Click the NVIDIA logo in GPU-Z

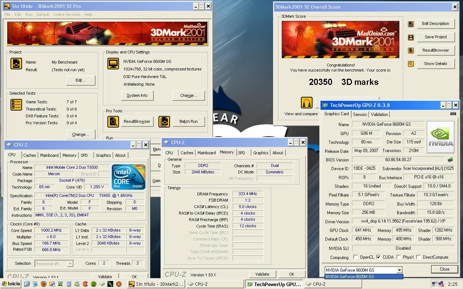tap(441, 137)
